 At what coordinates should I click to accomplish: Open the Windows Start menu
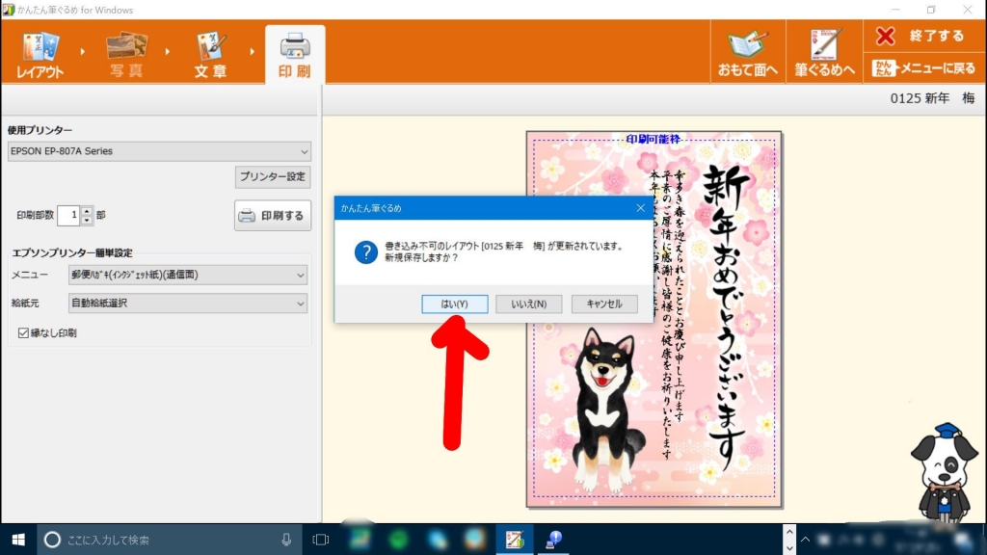coord(18,540)
